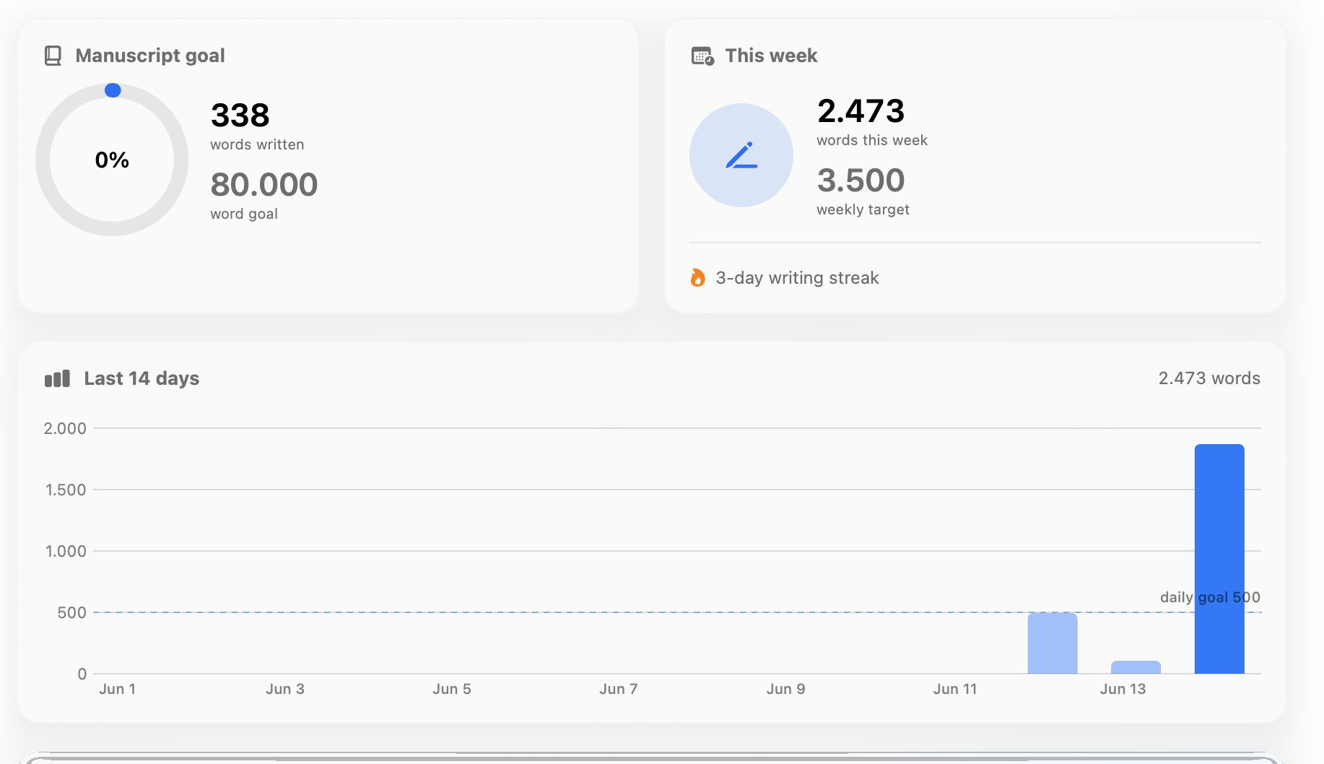Click the 2.473 words this week value

point(861,110)
